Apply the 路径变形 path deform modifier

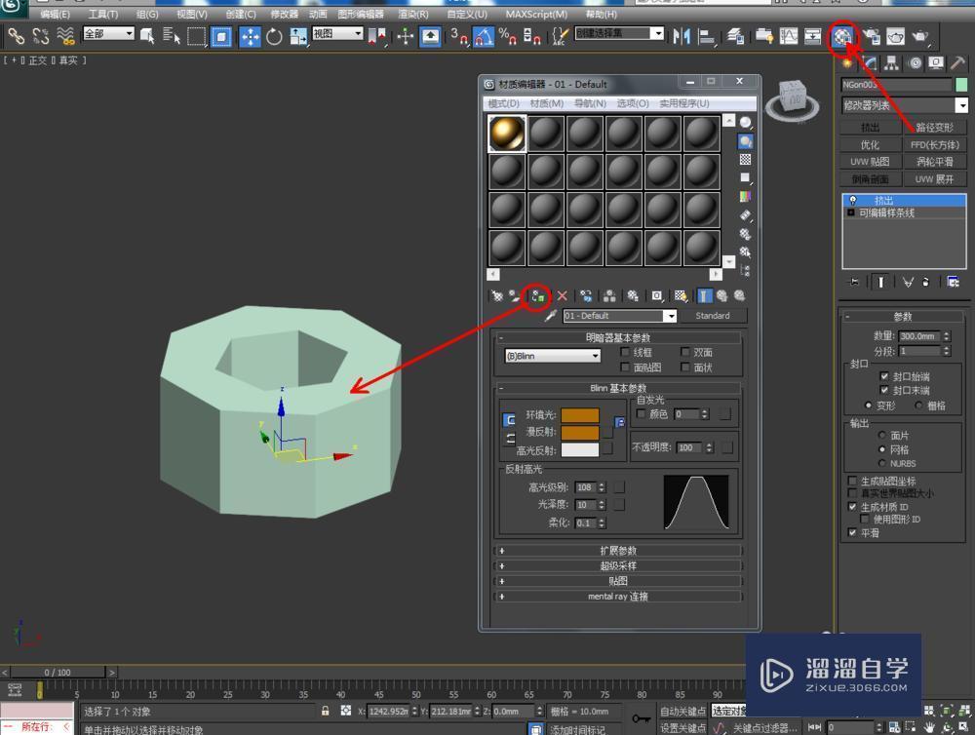[x=937, y=126]
